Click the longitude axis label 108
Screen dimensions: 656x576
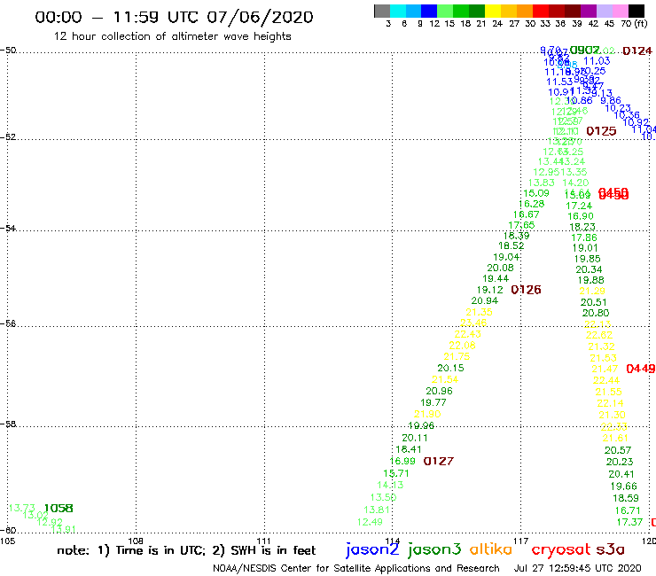[136, 541]
